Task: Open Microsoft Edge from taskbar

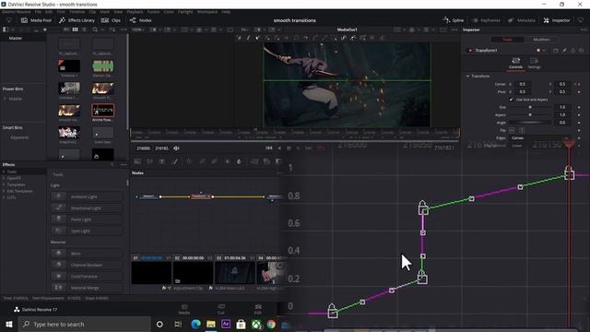Action: point(195,324)
